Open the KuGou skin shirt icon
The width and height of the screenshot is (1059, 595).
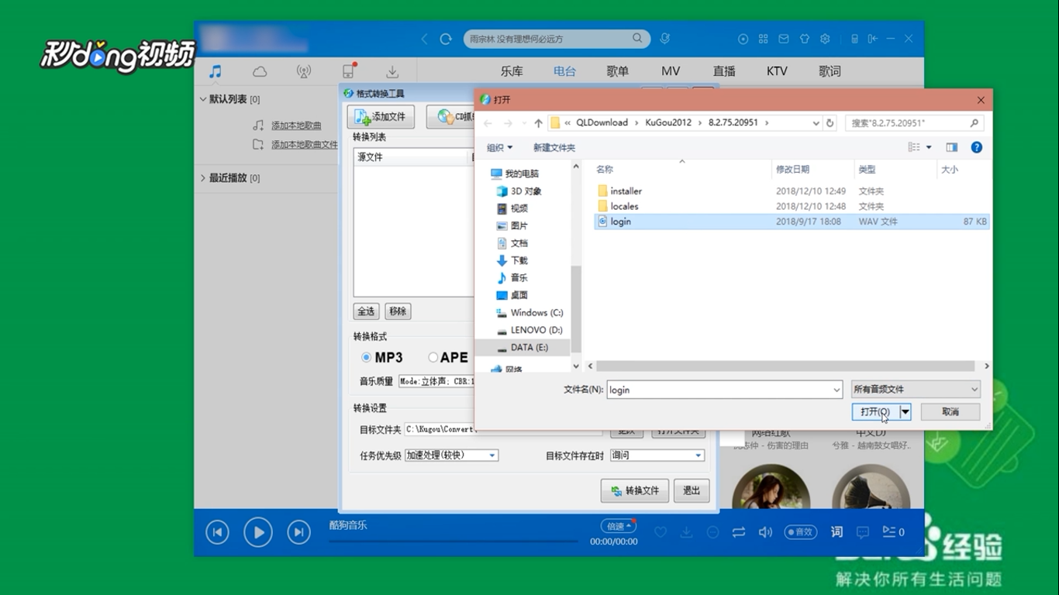coord(804,39)
